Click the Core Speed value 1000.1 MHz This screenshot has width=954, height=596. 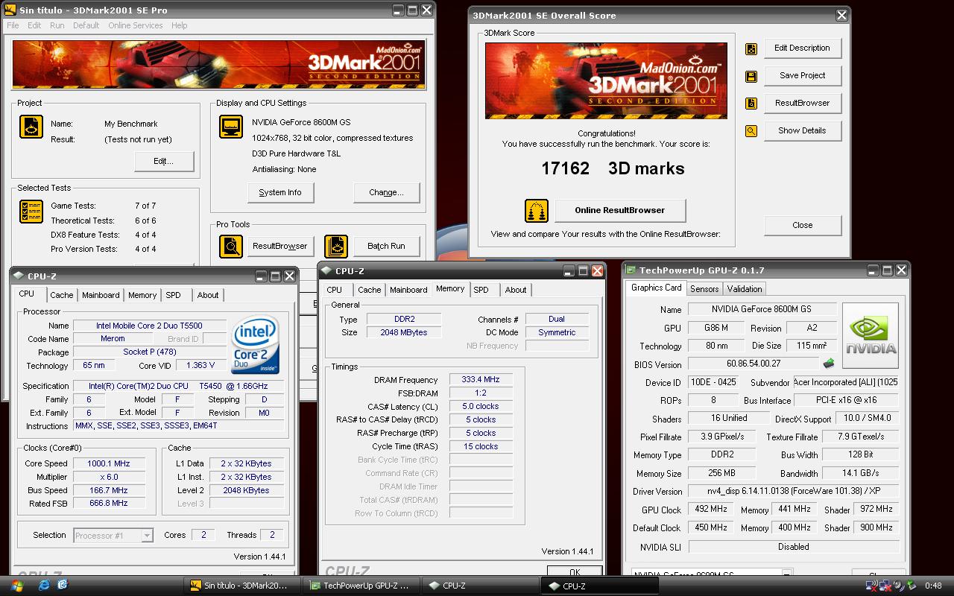108,463
